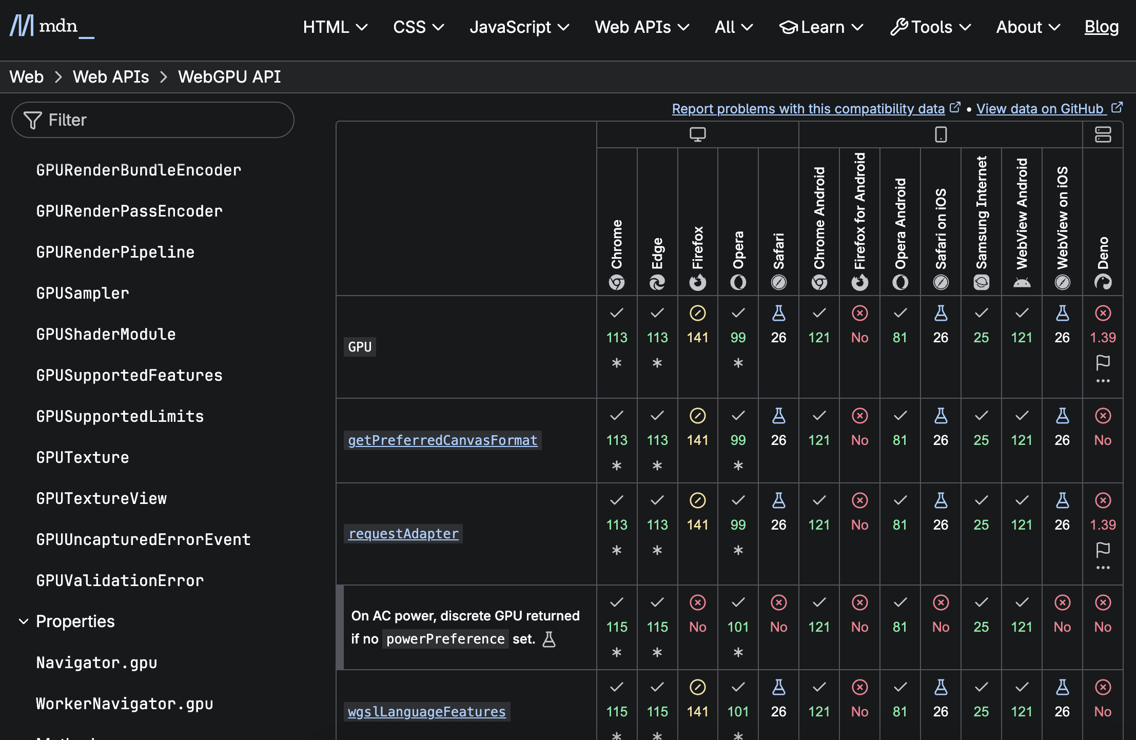This screenshot has height=740, width=1136.
Task: Click the experimental flask icon after powerPreference text
Action: point(549,639)
